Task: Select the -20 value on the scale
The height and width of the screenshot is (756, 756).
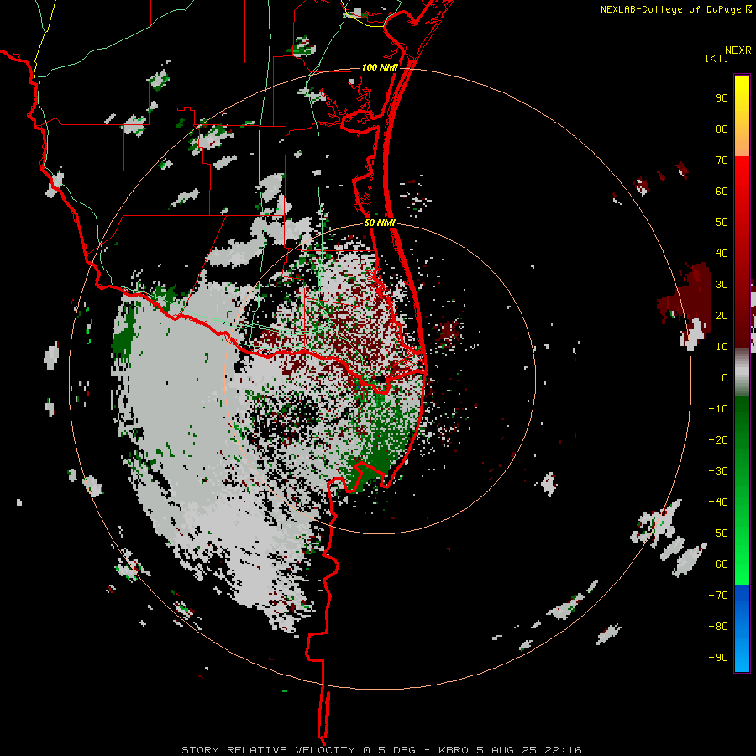Action: [718, 440]
